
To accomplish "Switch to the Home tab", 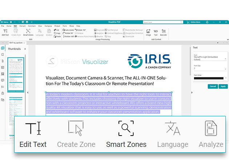I will 9,26.
